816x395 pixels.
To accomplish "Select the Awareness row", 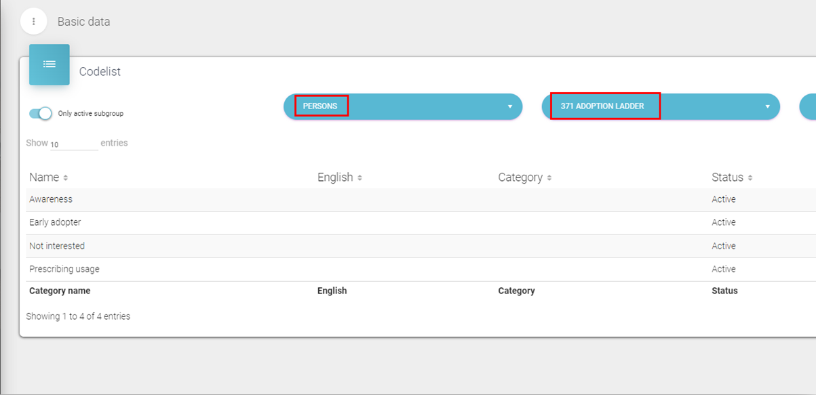I will [51, 199].
